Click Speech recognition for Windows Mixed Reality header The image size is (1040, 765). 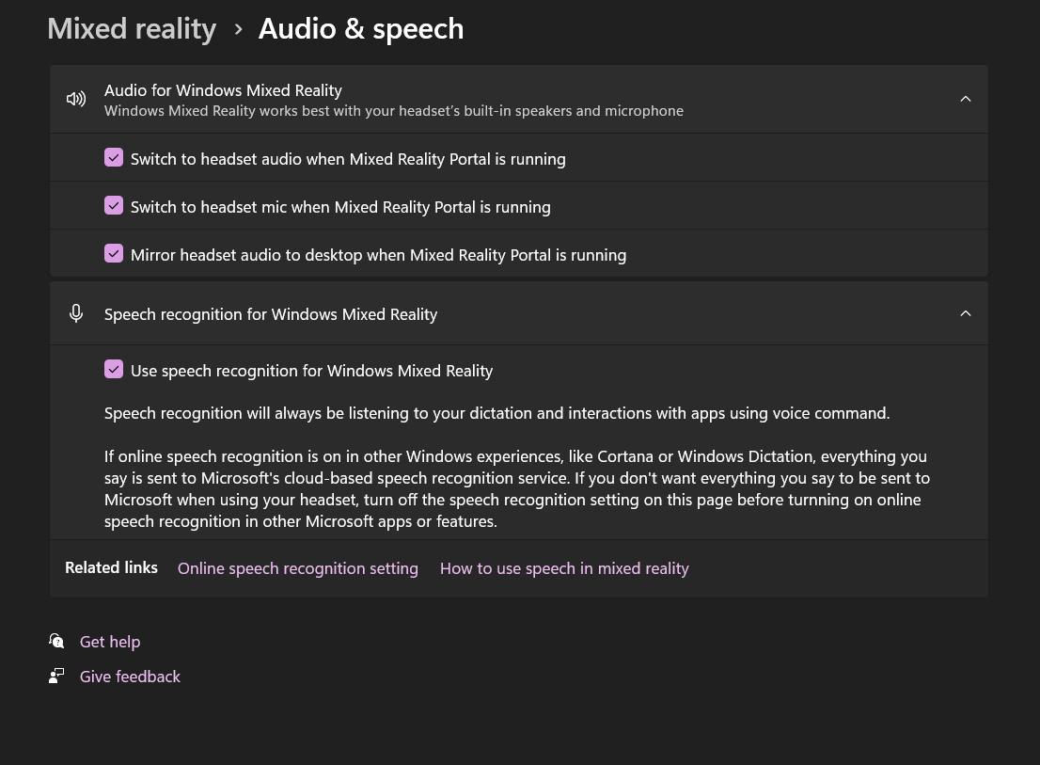click(519, 313)
